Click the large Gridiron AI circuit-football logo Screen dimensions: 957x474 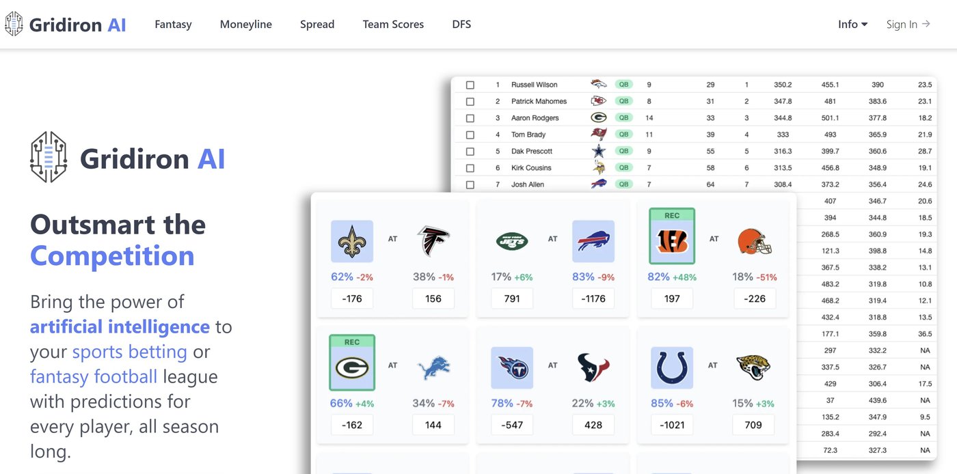(x=49, y=157)
